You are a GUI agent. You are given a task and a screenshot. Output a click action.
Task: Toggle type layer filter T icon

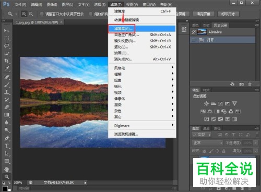[x=234, y=135]
